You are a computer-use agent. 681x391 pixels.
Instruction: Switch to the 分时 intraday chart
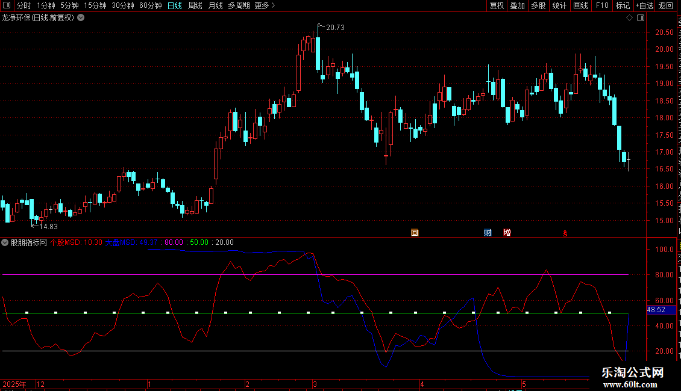24,5
